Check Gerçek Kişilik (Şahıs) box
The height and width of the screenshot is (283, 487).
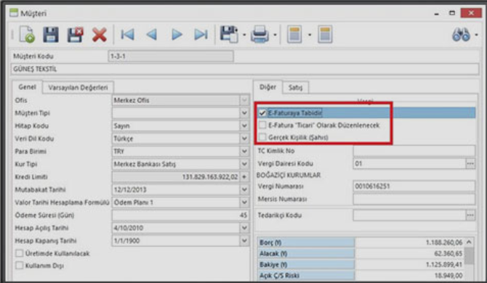pyautogui.click(x=262, y=137)
